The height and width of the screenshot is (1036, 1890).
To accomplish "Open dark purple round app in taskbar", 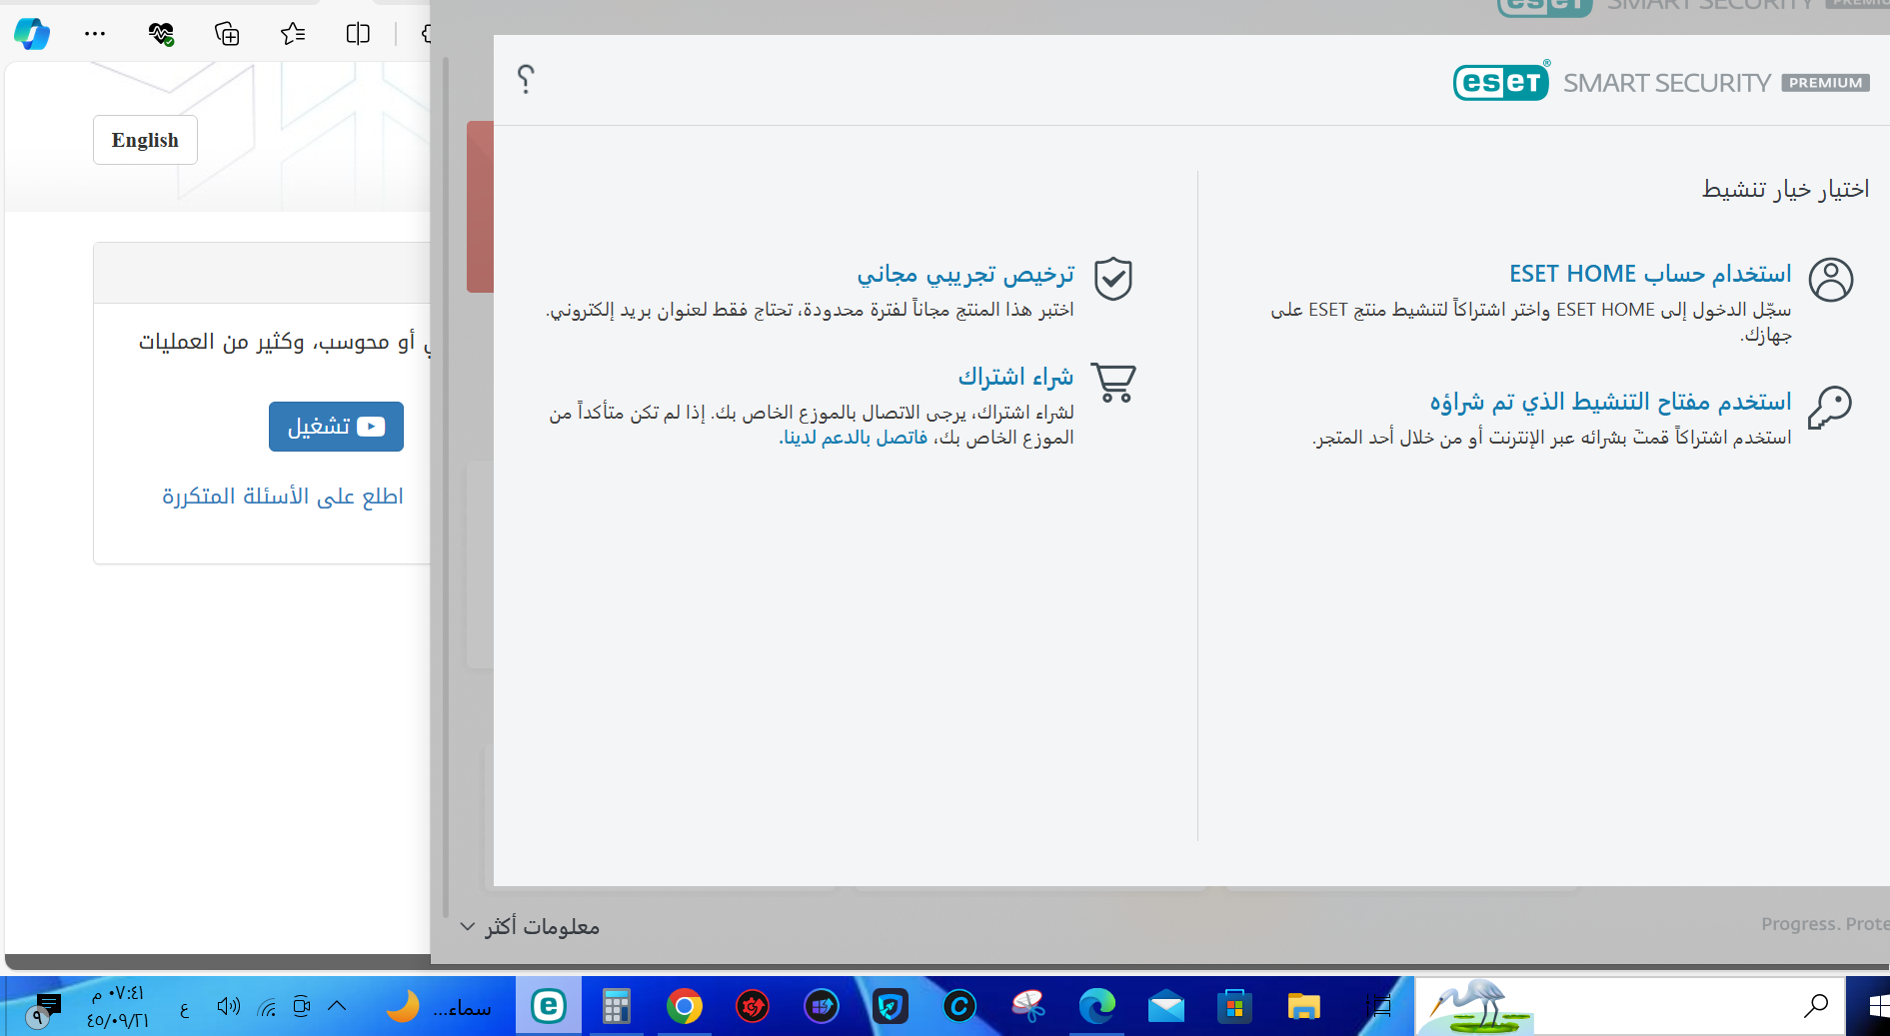I will point(822,1006).
